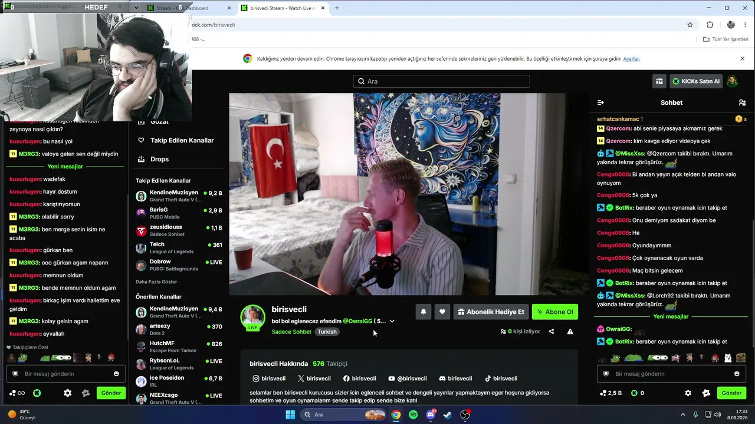
Task: Click the Turkish language tag
Action: pyautogui.click(x=327, y=332)
